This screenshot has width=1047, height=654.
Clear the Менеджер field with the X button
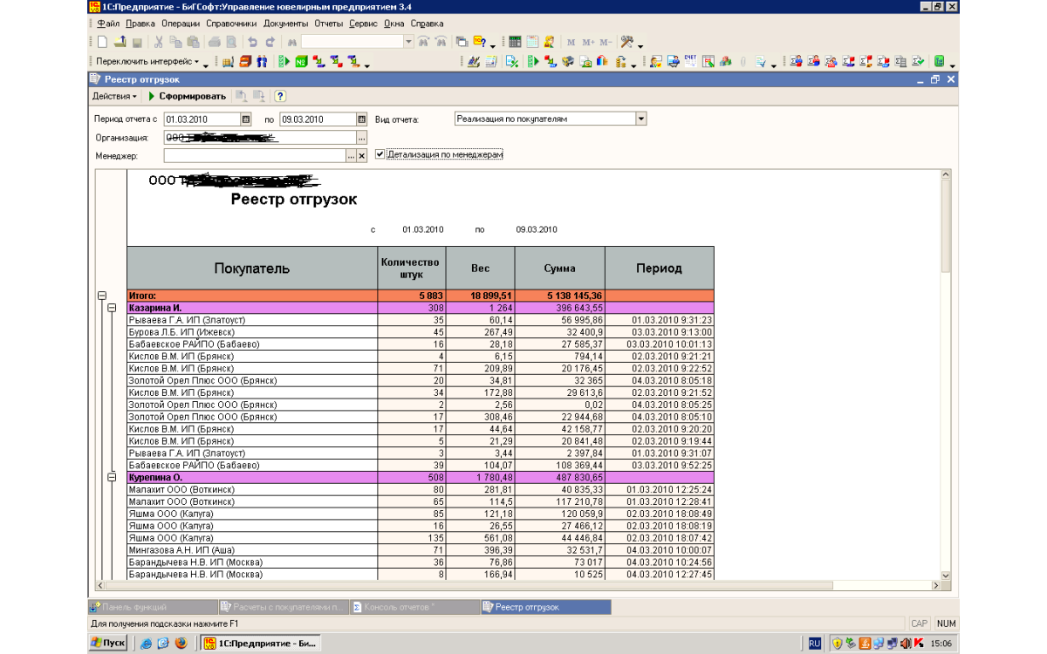[362, 155]
